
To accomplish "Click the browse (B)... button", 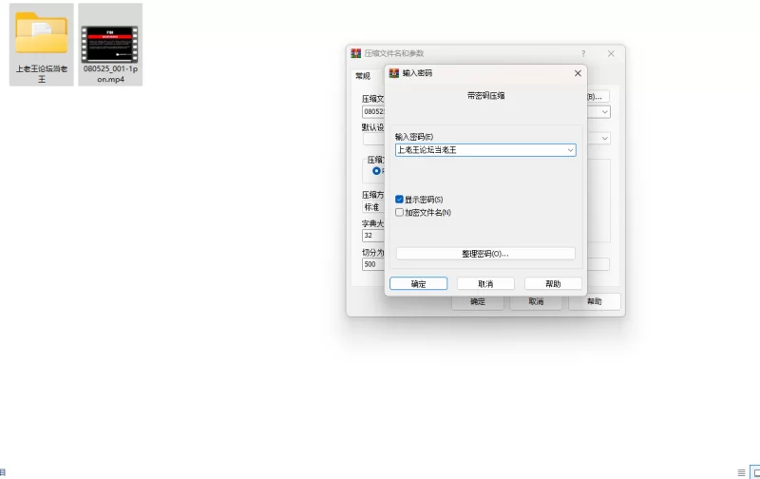I will click(598, 97).
